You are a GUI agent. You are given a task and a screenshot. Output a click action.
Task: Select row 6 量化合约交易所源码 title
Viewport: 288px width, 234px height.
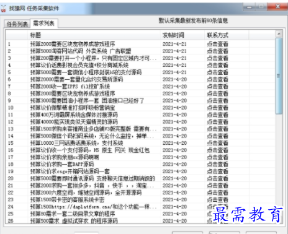coord(76,79)
